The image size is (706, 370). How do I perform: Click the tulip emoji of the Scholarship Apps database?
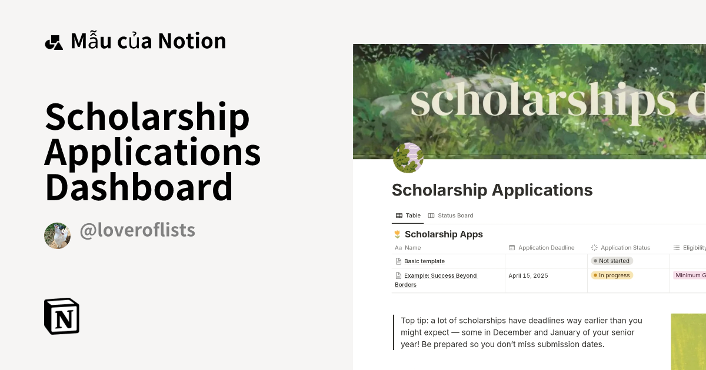pos(397,234)
